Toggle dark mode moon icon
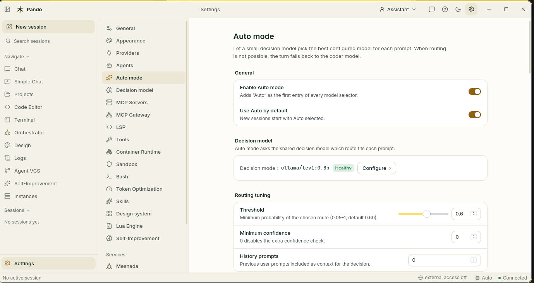This screenshot has width=534, height=283. coord(458,9)
